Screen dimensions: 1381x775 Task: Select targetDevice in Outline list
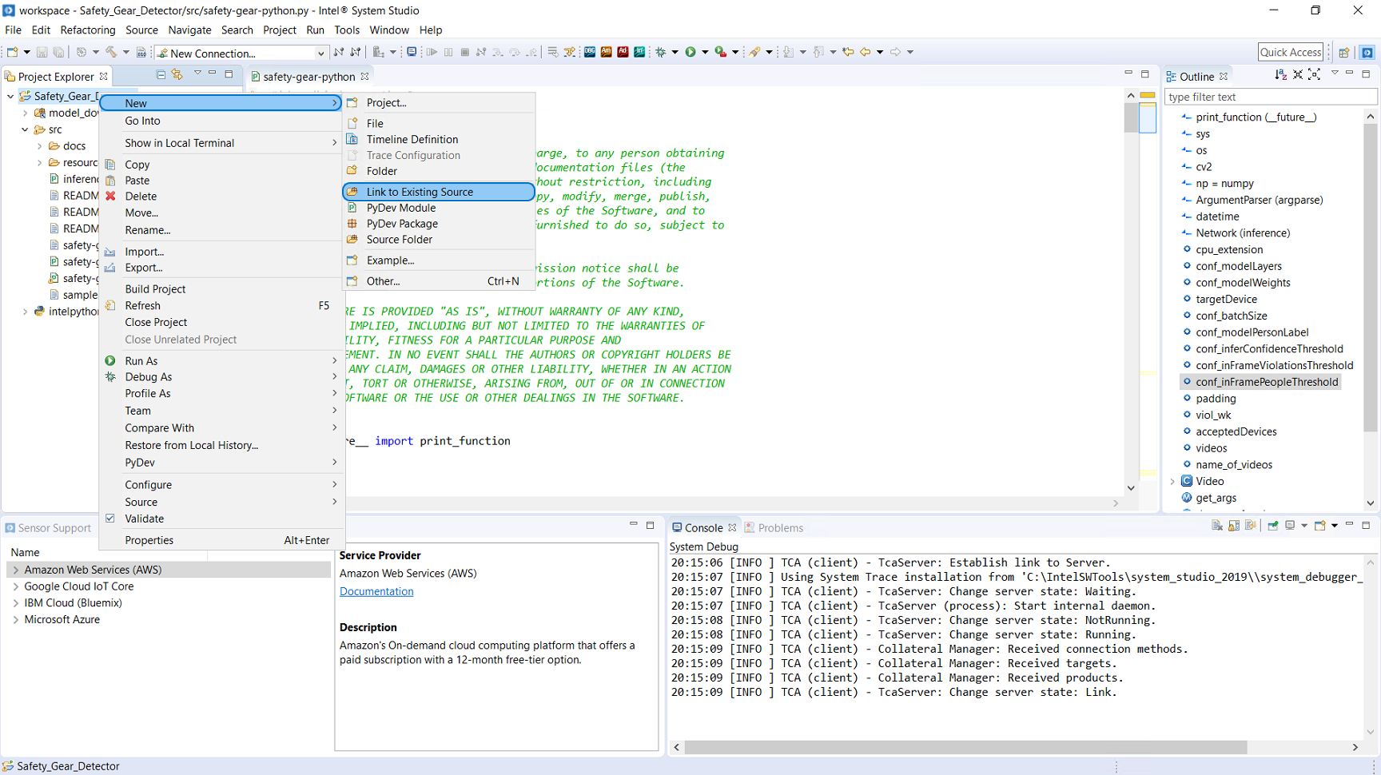pyautogui.click(x=1226, y=299)
